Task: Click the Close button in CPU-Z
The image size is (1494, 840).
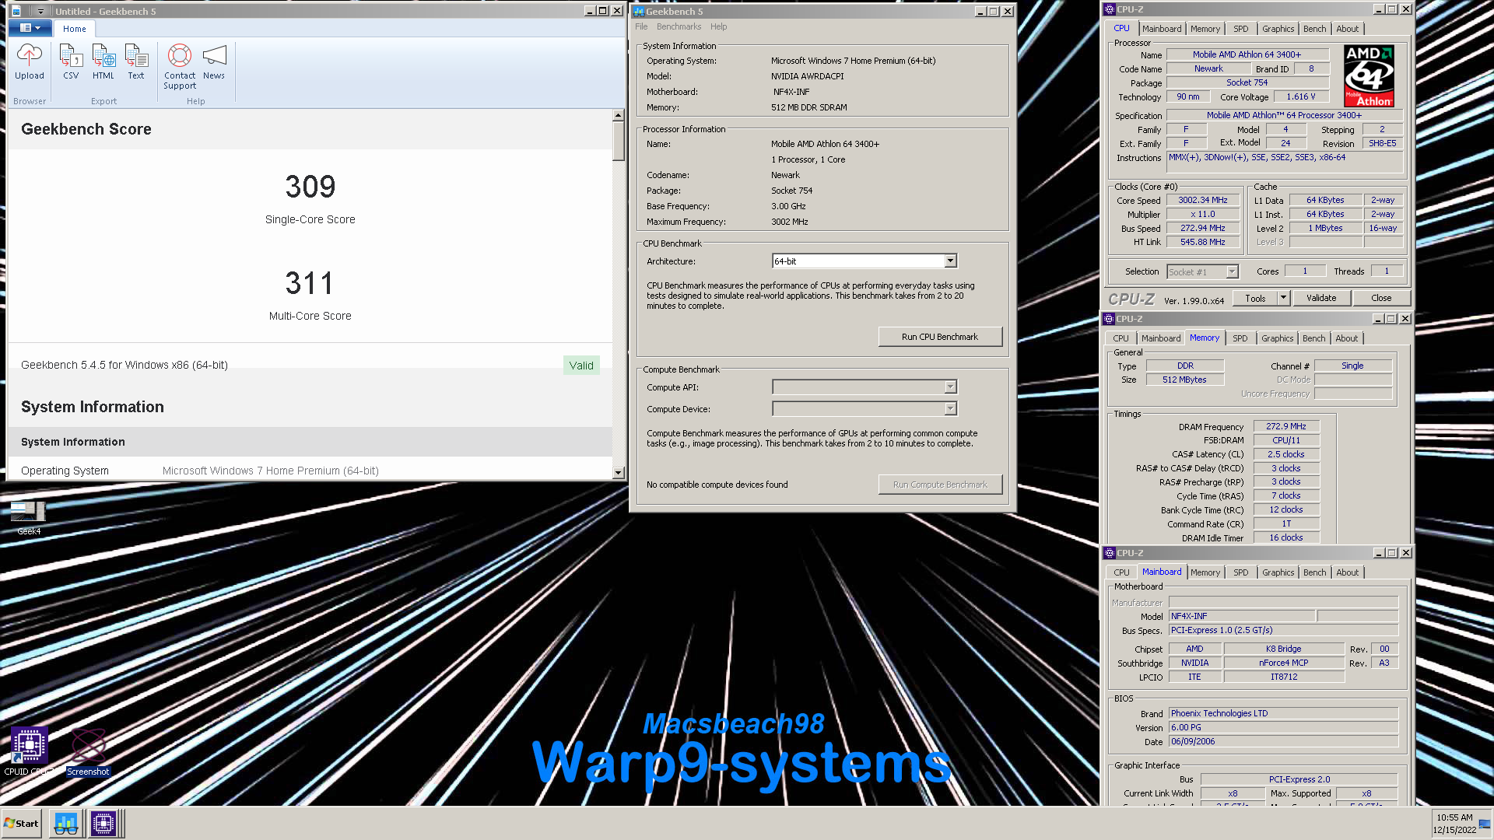Action: click(1381, 298)
